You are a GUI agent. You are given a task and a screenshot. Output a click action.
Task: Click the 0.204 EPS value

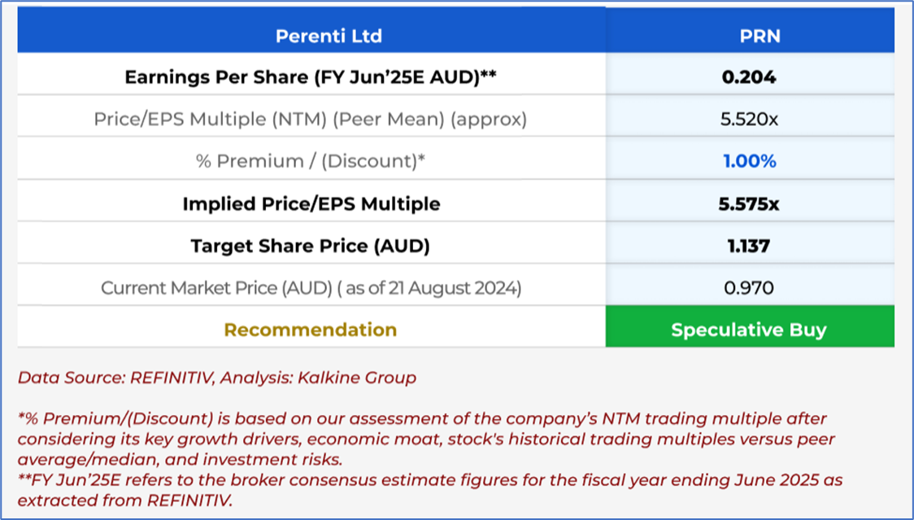(x=749, y=77)
